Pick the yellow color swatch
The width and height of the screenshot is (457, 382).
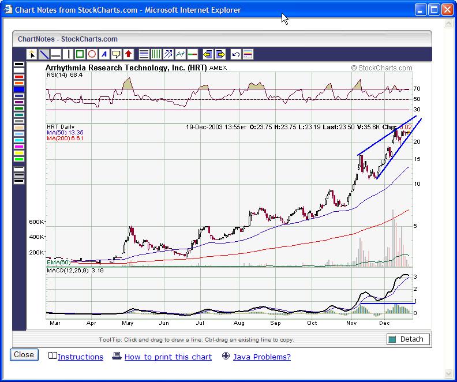19,153
